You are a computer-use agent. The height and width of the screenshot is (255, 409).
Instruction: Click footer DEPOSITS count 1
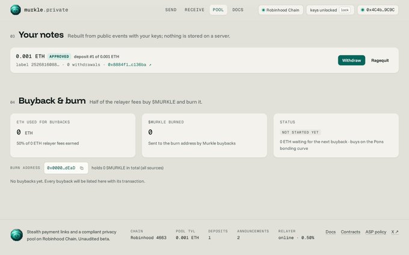[x=209, y=238]
